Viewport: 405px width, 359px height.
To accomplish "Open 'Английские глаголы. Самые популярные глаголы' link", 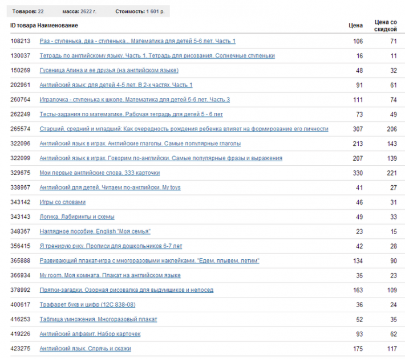I will point(140,144).
